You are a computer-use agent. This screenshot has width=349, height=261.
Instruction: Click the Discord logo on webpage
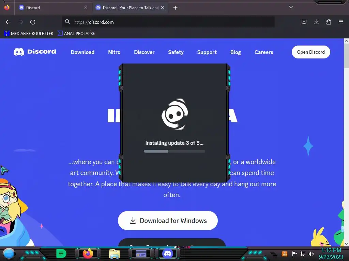pos(35,52)
